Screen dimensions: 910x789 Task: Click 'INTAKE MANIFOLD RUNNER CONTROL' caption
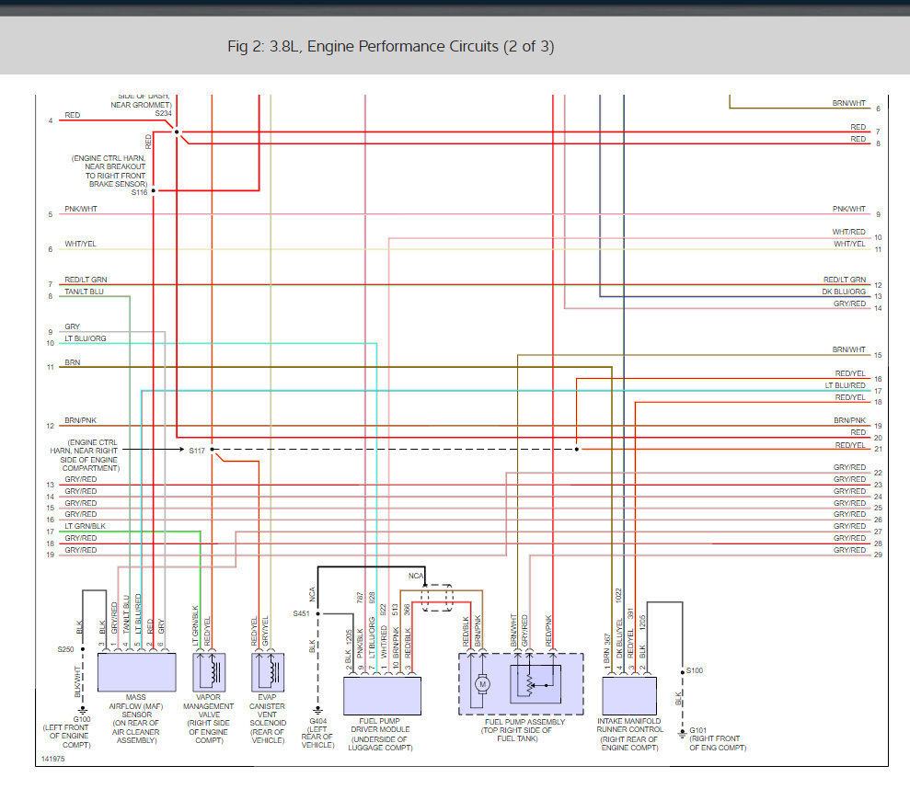(x=629, y=726)
